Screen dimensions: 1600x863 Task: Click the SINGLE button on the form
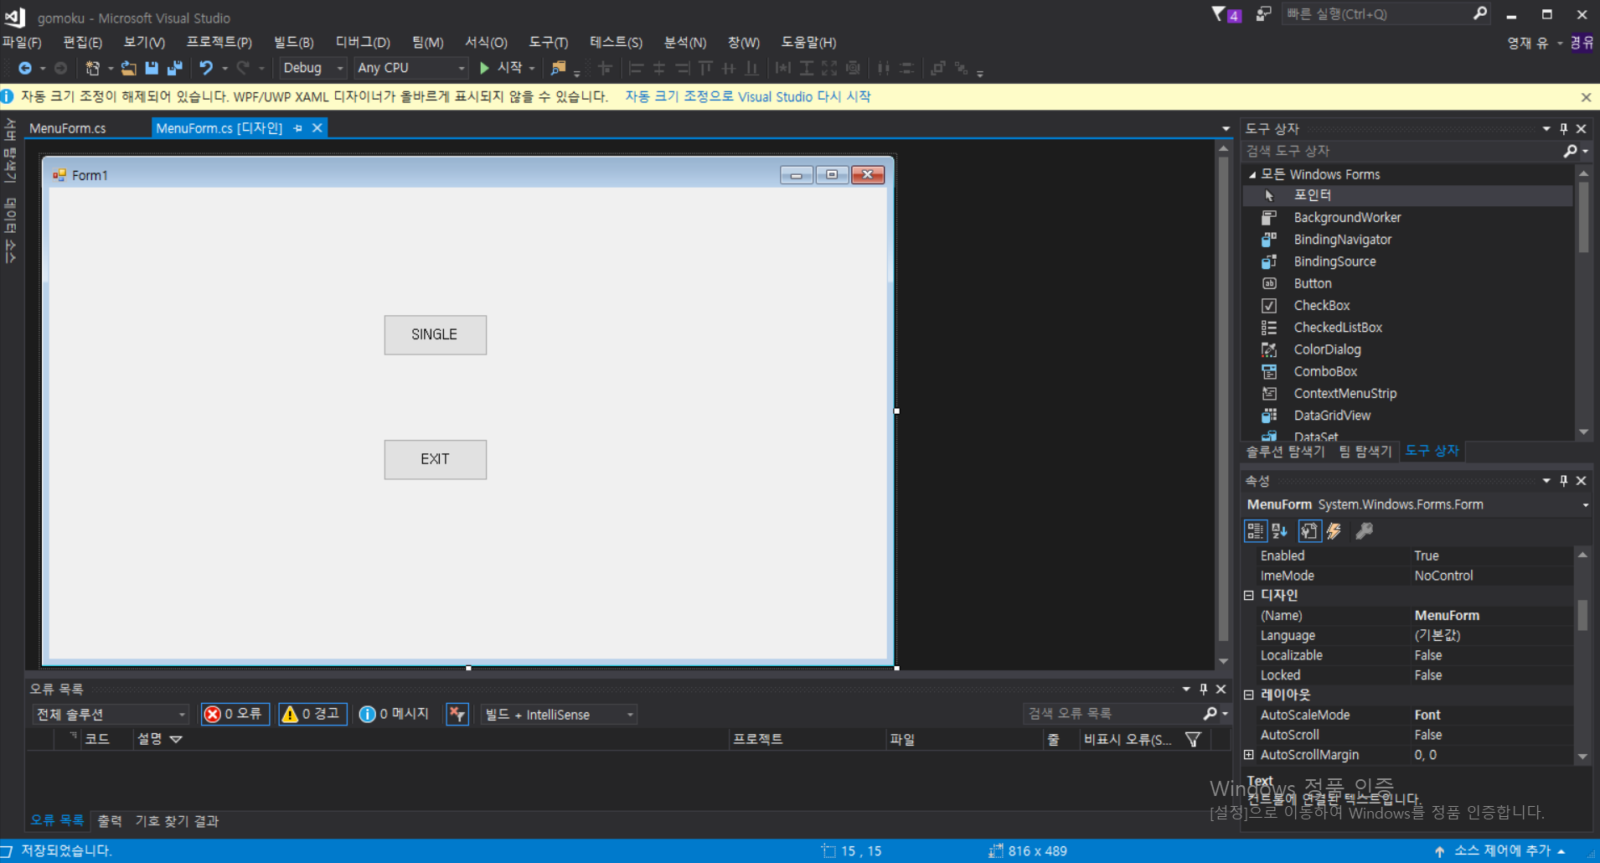436,334
